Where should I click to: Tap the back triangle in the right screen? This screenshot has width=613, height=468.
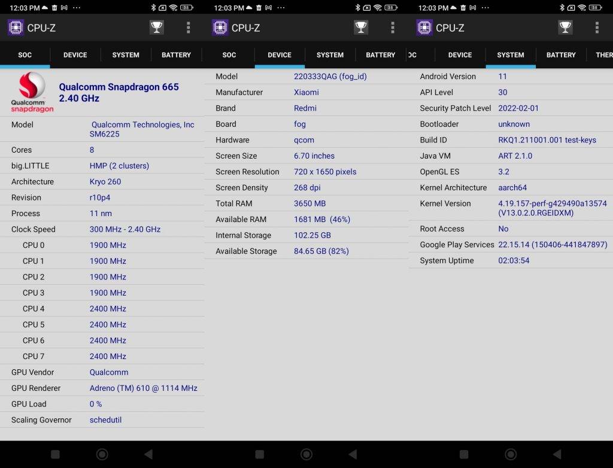pos(557,454)
